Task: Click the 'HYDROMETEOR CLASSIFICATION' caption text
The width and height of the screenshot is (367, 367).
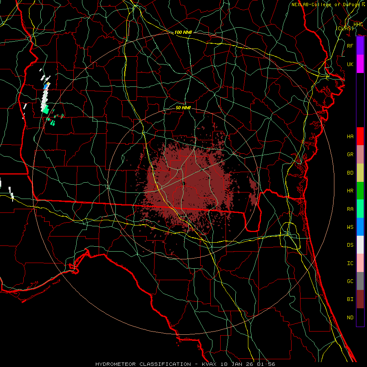Action: click(x=143, y=364)
